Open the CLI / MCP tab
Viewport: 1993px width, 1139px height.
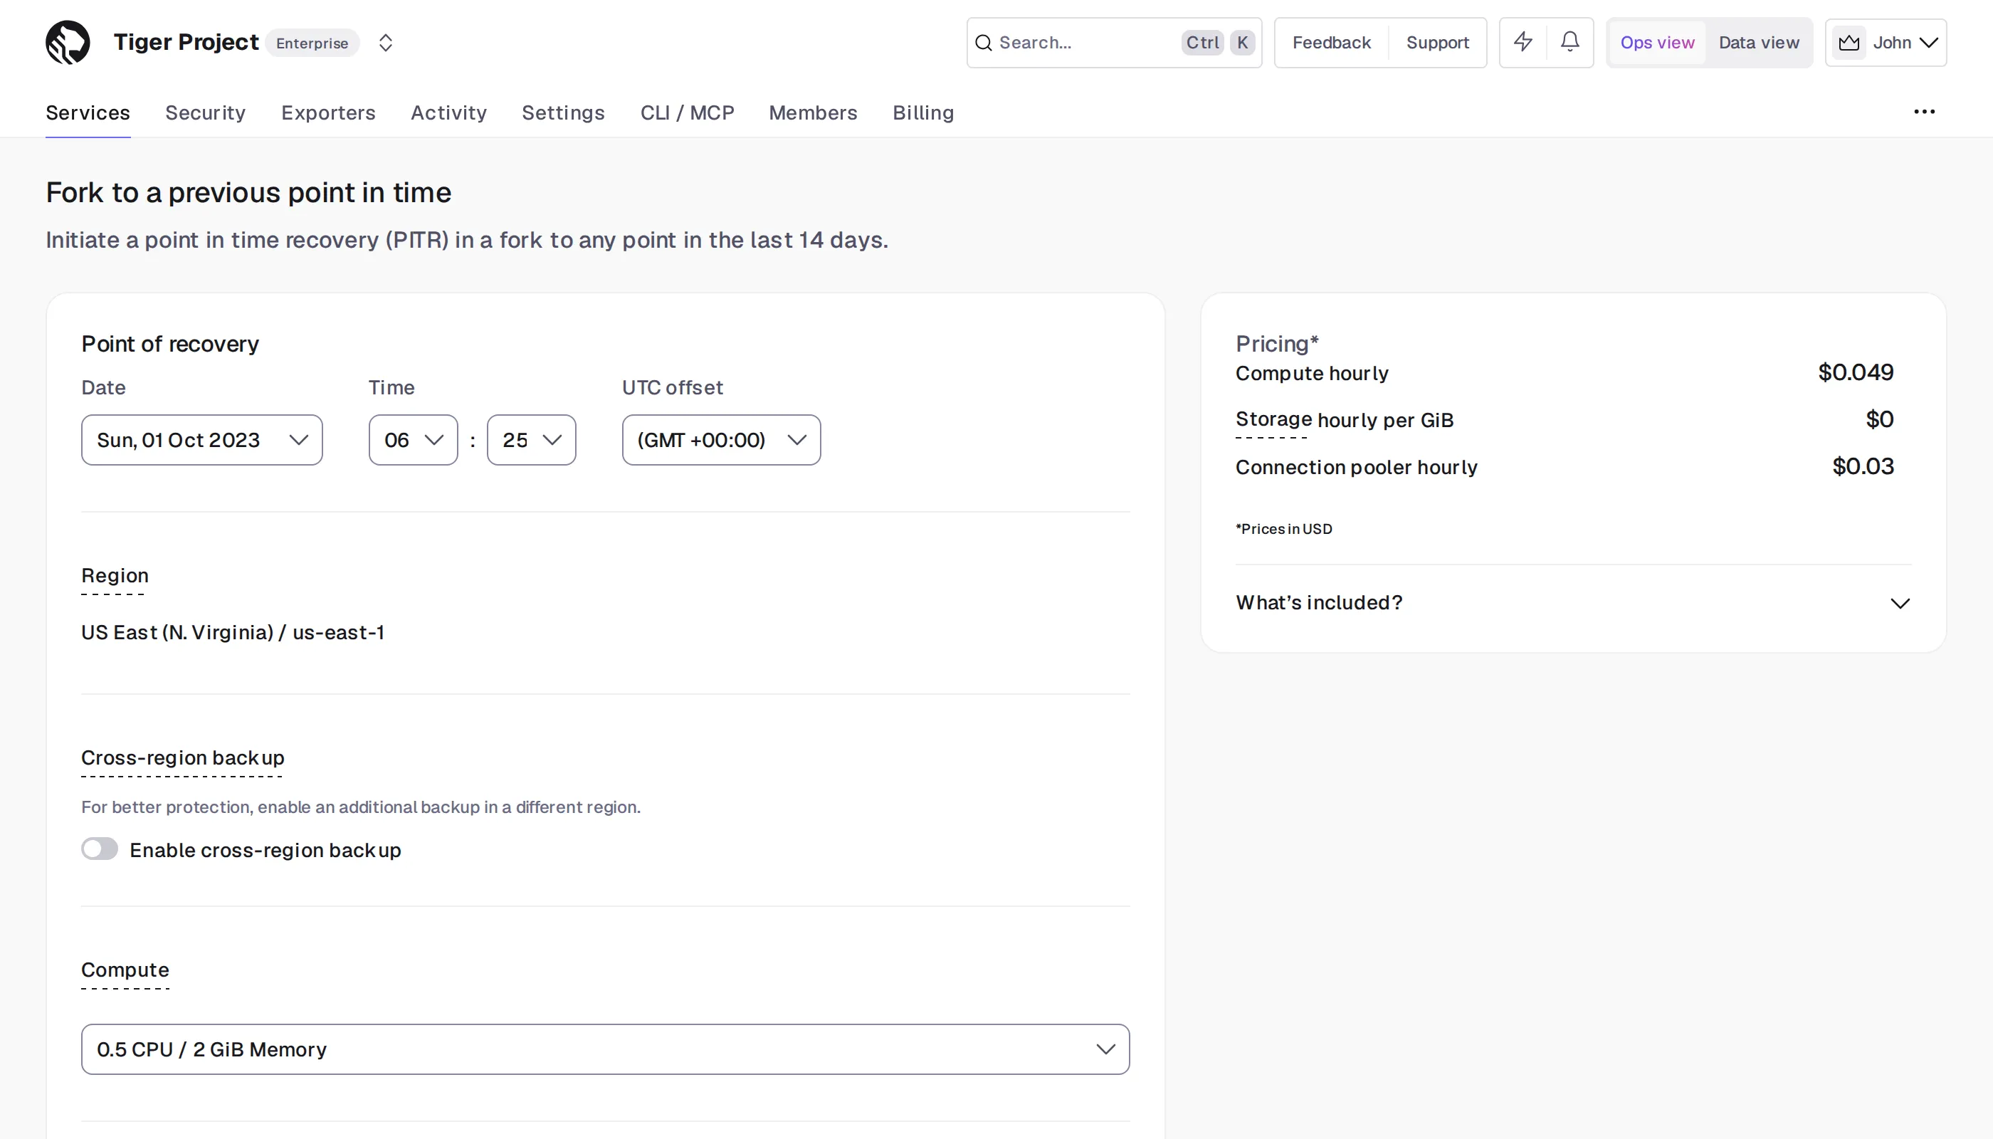[x=688, y=112]
